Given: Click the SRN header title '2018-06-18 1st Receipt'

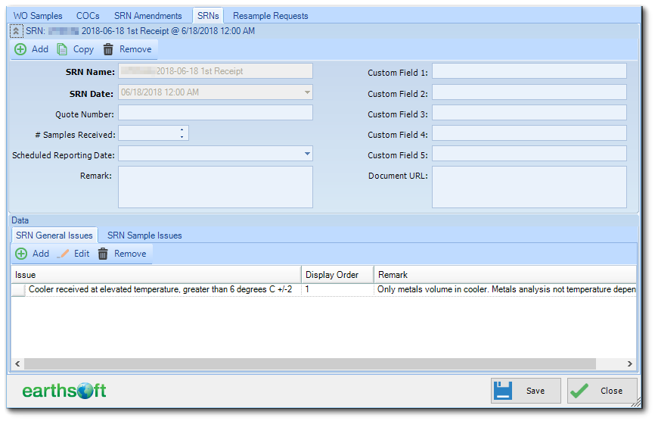Looking at the screenshot, I should pos(126,31).
